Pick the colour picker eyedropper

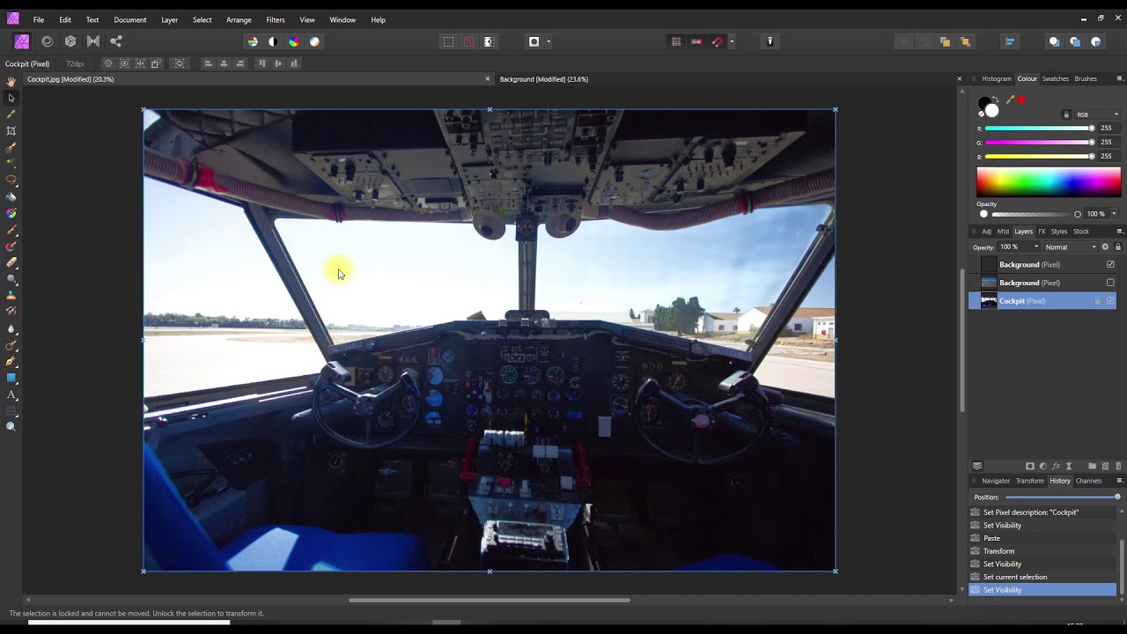[x=1010, y=100]
